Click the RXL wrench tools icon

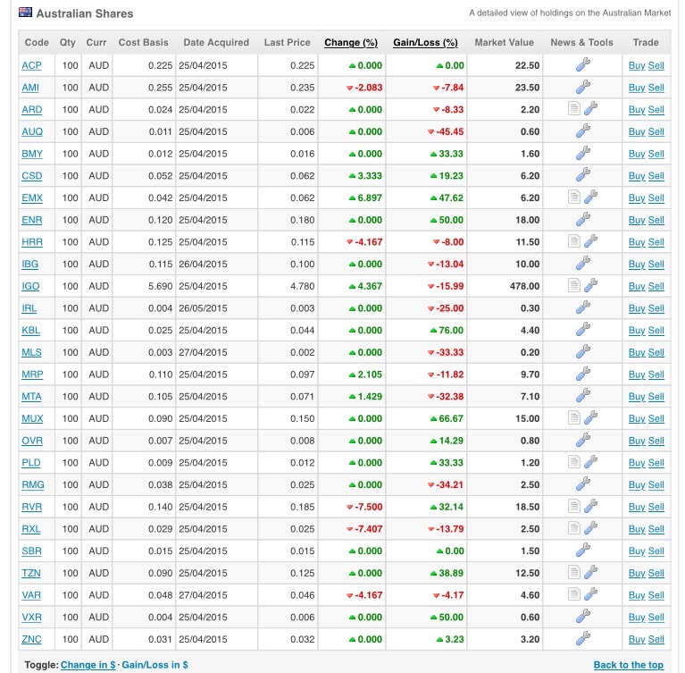point(590,528)
